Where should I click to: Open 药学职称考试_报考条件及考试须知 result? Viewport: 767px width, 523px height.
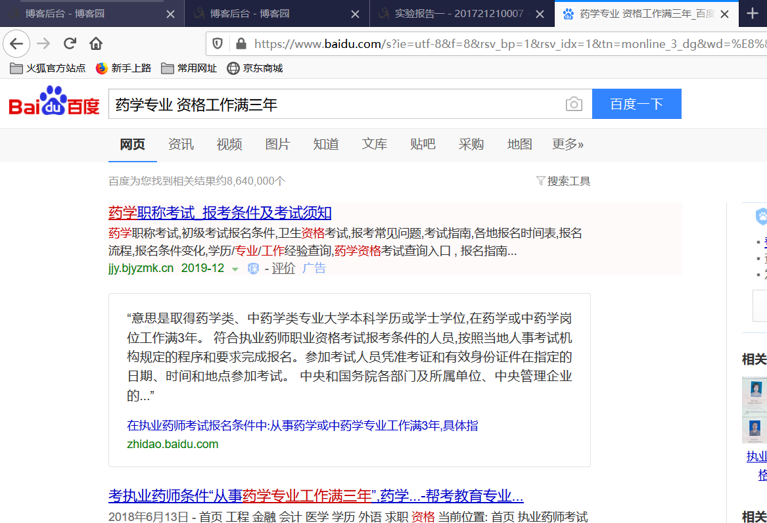click(x=220, y=213)
